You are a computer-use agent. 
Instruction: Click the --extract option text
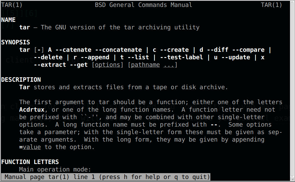(x=50, y=65)
